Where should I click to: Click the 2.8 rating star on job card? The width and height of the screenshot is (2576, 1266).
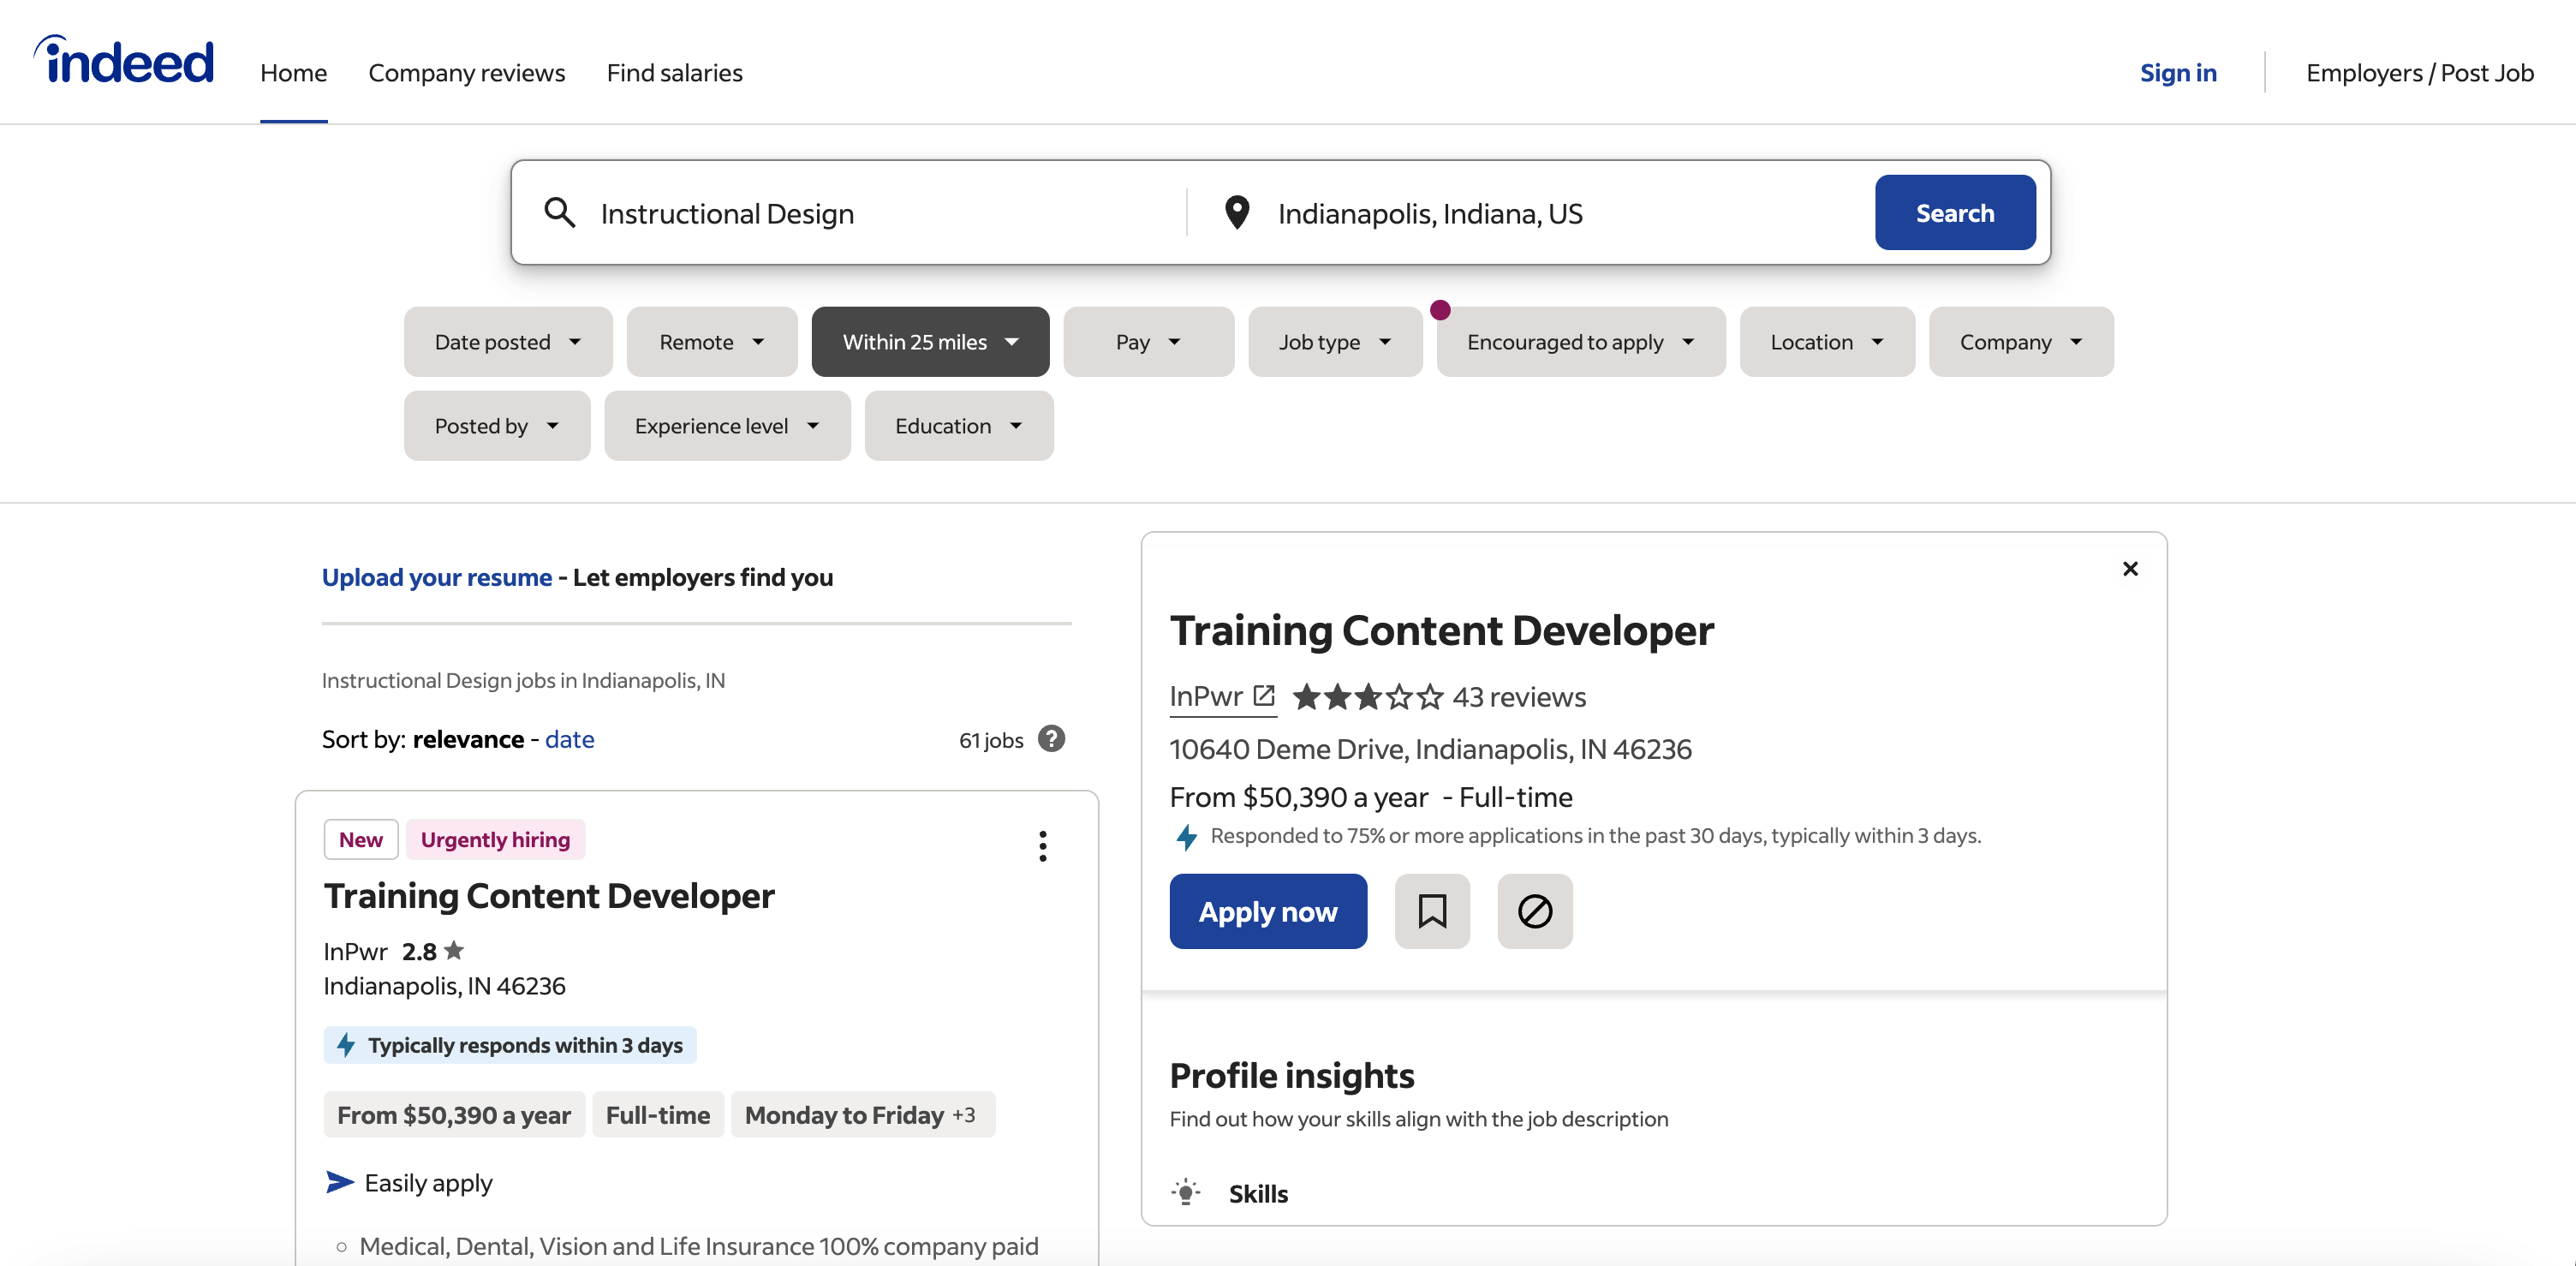[x=454, y=950]
